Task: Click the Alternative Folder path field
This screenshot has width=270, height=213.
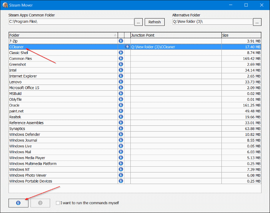Action: pos(213,22)
